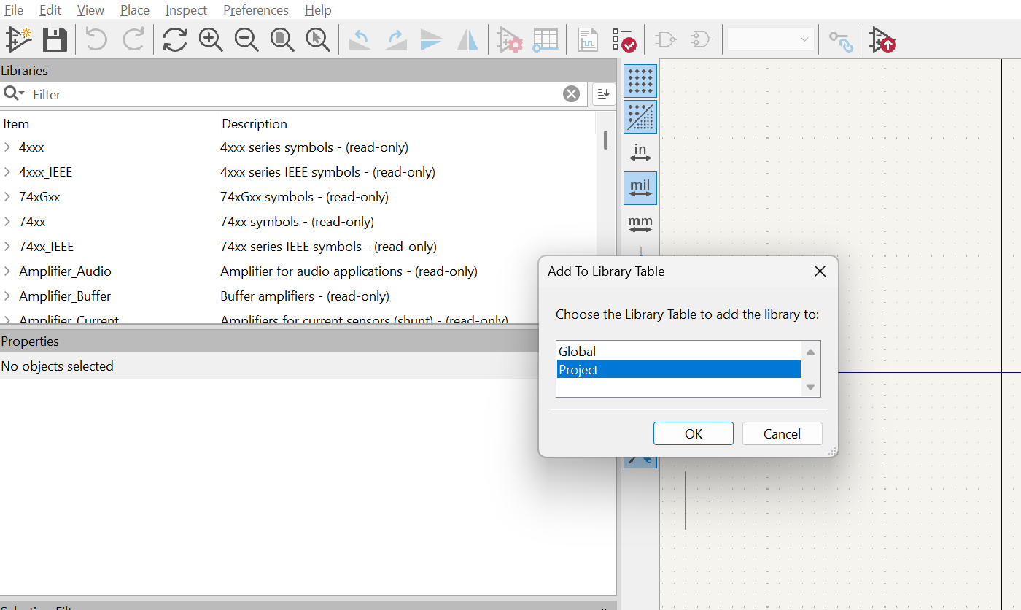The image size is (1021, 610).
Task: Clear the library filter text
Action: pyautogui.click(x=571, y=94)
